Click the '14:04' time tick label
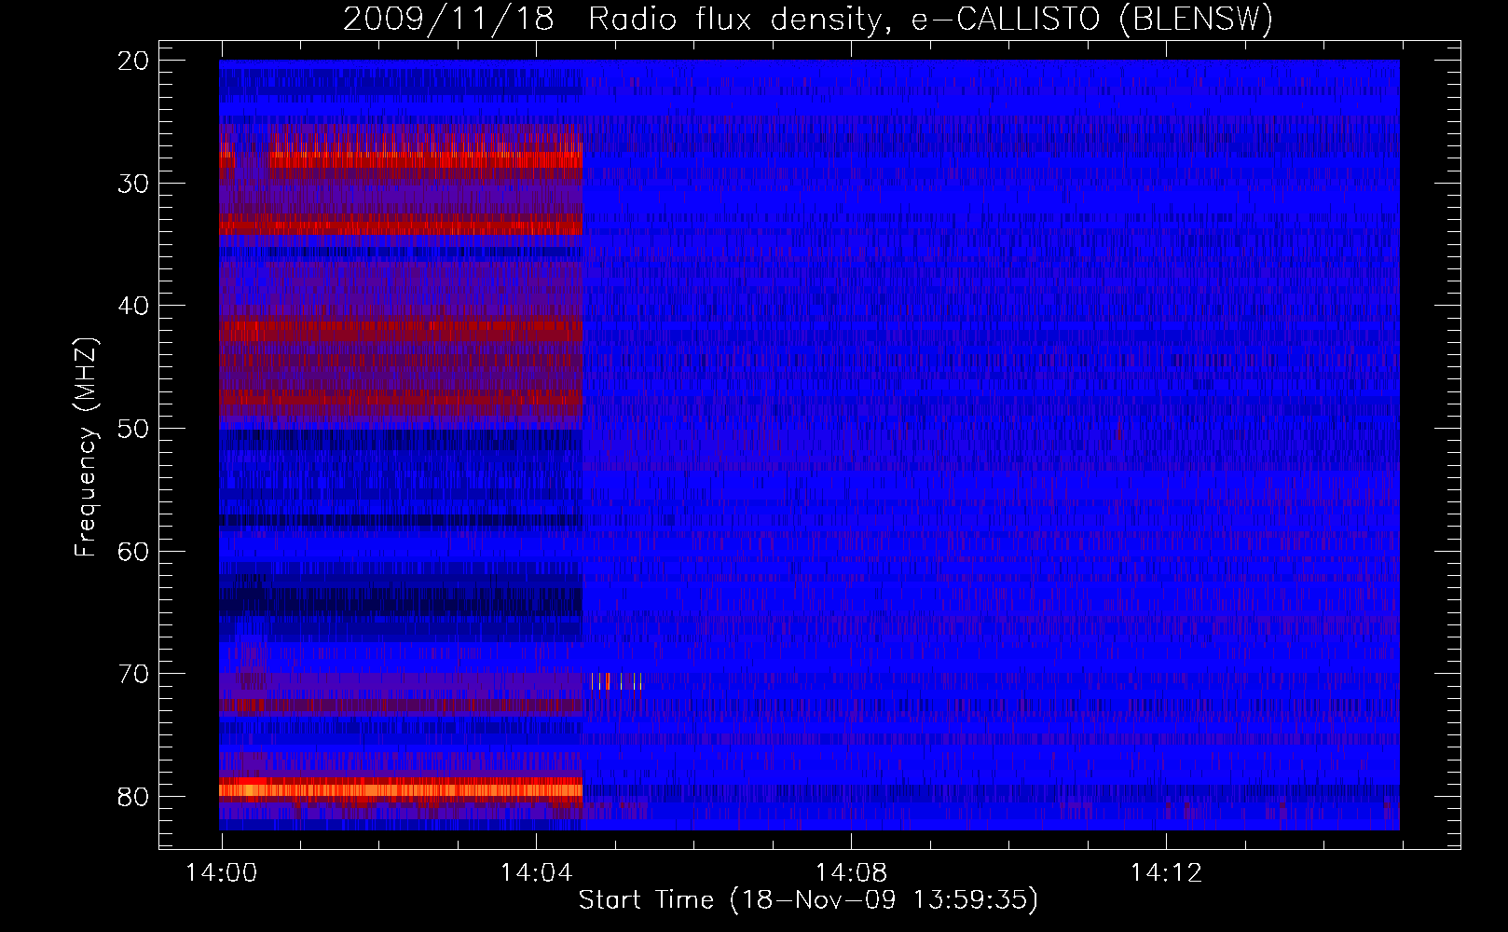The height and width of the screenshot is (932, 1508). 536,873
